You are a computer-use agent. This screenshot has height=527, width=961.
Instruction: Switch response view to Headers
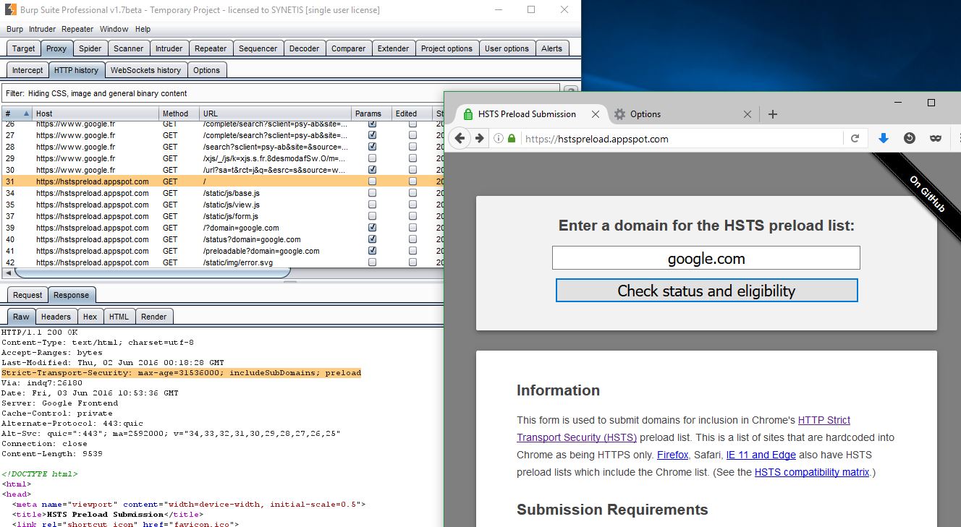tap(56, 317)
